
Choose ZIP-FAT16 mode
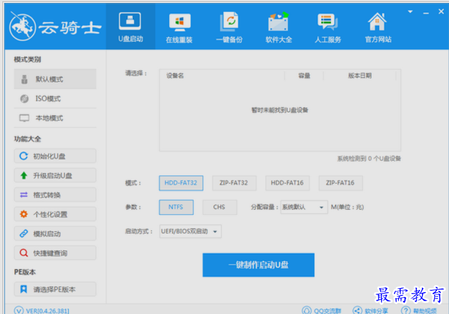340,183
